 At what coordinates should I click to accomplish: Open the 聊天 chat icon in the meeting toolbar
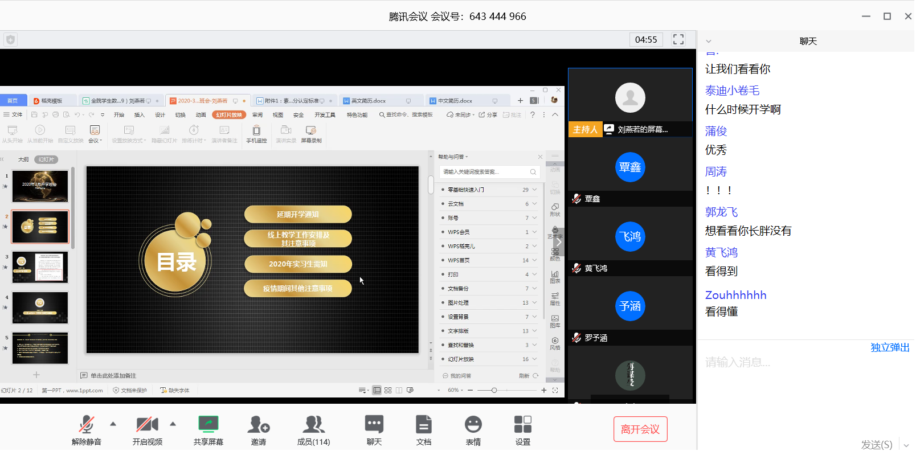tap(374, 424)
